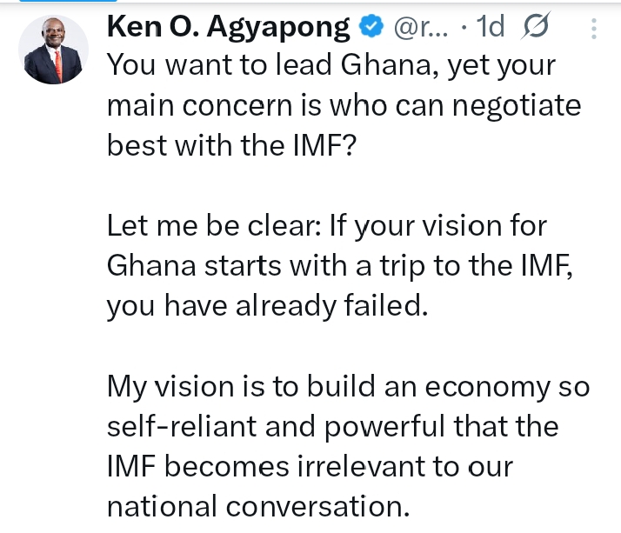Click the blue verified badge
The image size is (621, 533).
(x=372, y=28)
